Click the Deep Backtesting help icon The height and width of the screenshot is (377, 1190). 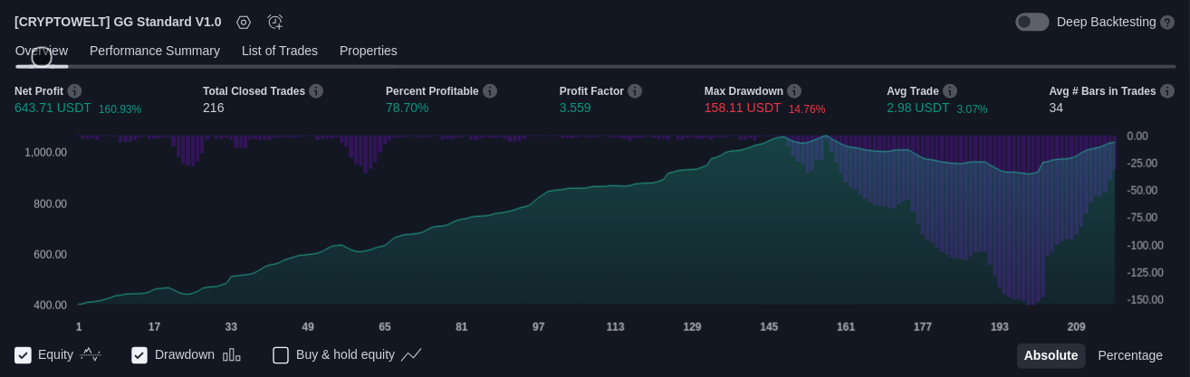(1167, 23)
